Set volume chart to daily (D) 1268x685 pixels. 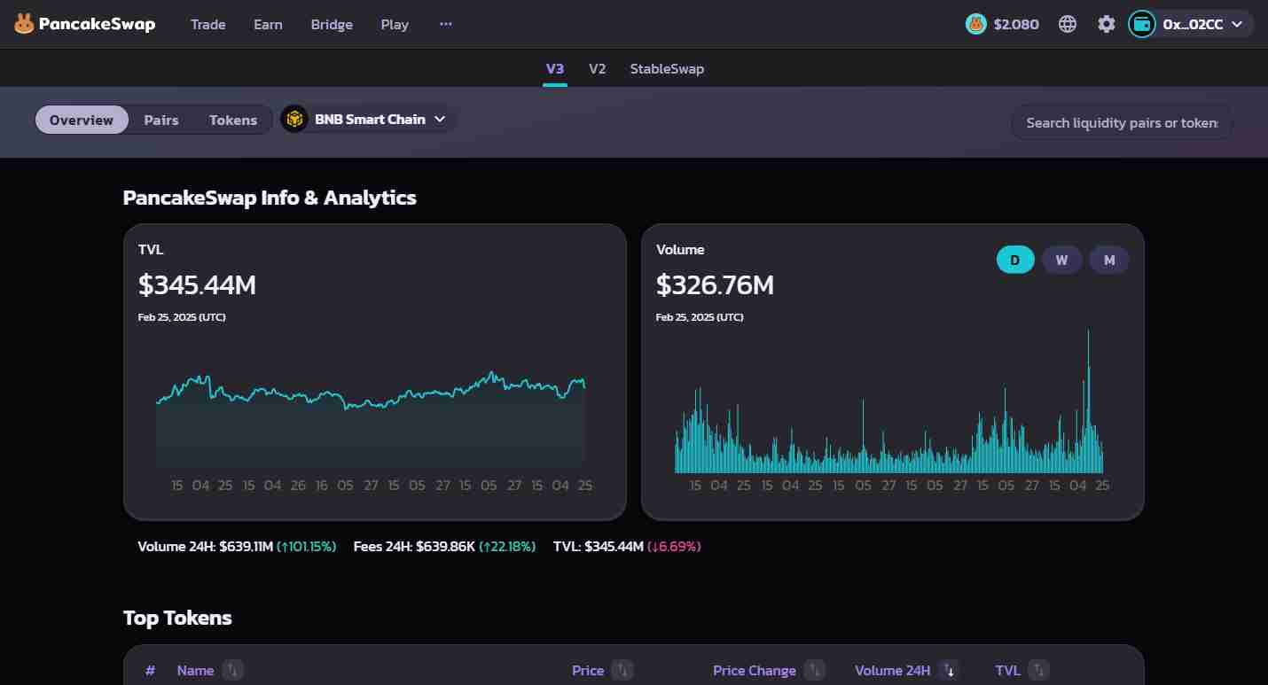[1015, 260]
